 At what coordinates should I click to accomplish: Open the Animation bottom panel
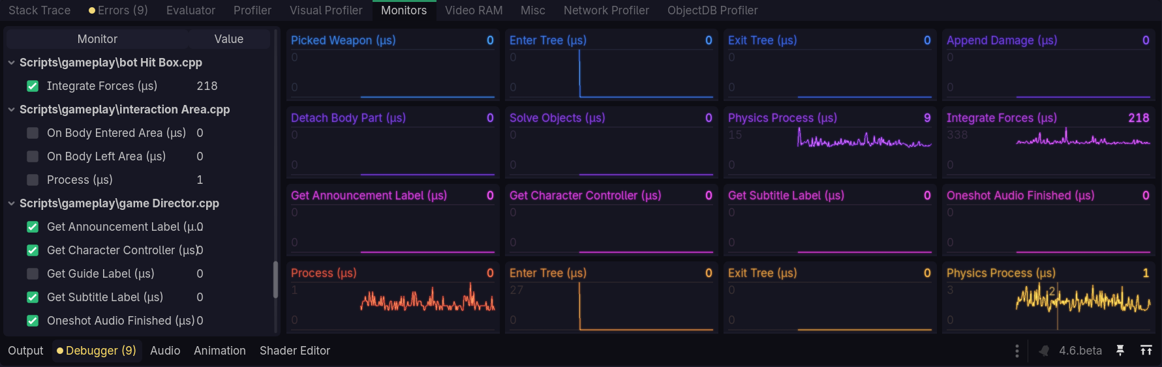(x=220, y=351)
